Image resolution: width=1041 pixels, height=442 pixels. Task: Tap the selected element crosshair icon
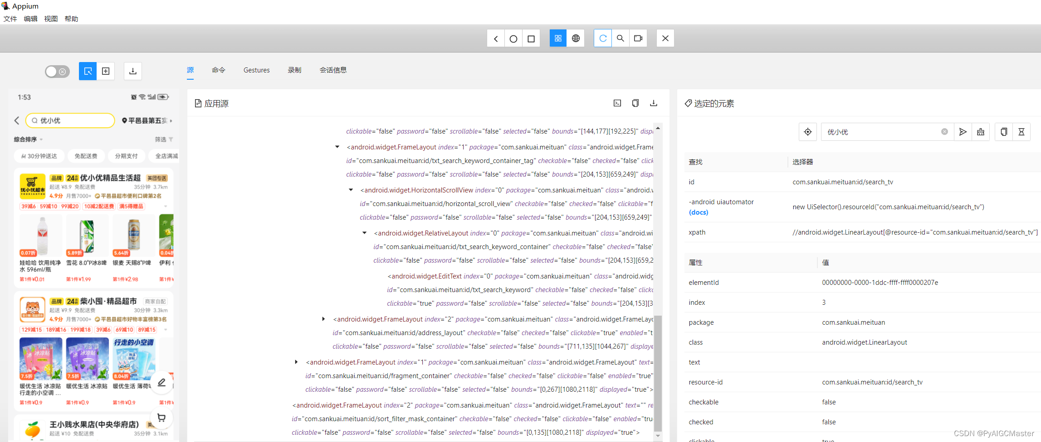(x=808, y=132)
